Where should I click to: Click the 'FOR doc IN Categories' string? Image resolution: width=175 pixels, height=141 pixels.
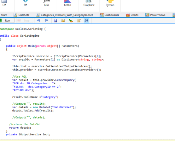coord(34,84)
